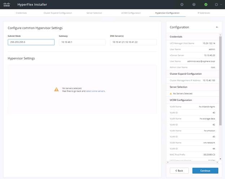This screenshot has height=179, width=225.
Task: Click the Subnet Mask input field
Action: click(31, 42)
